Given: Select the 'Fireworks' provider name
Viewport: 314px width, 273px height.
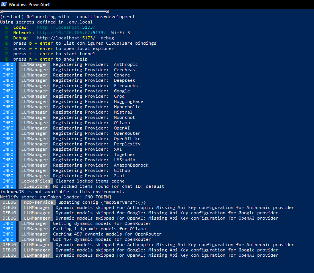Looking at the screenshot, I should tap(126, 86).
